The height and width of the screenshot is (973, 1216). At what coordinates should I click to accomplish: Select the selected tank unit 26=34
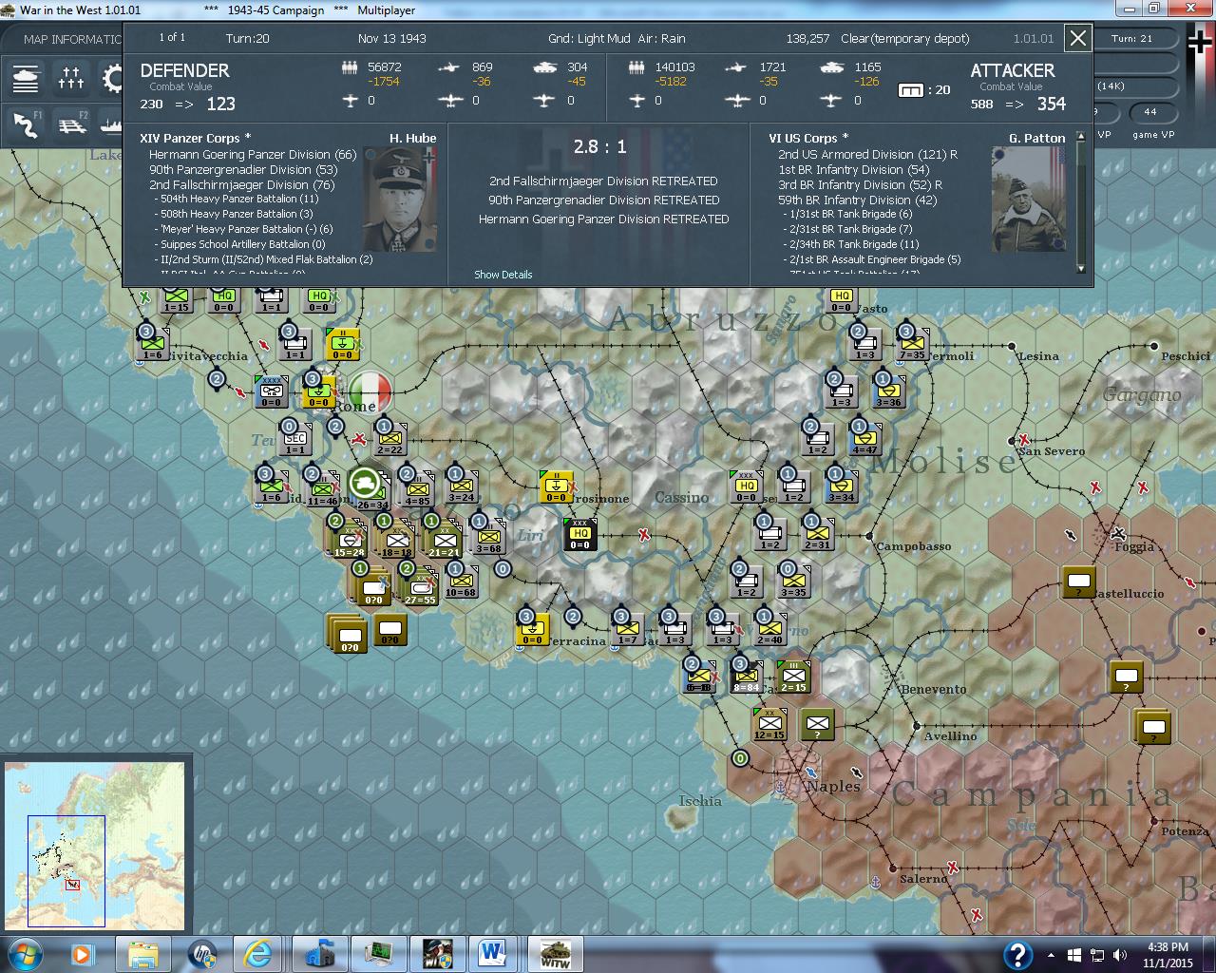pyautogui.click(x=367, y=487)
